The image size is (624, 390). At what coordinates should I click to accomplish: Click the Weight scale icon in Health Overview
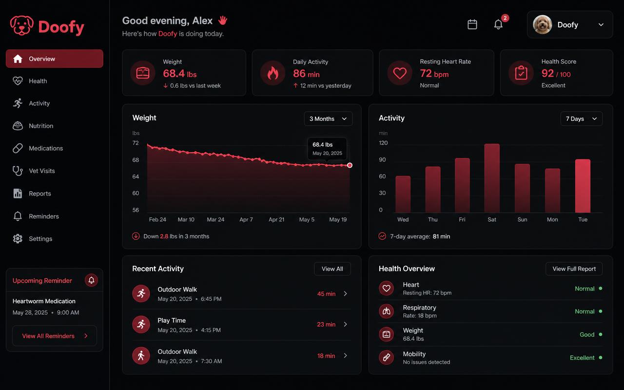click(x=387, y=334)
